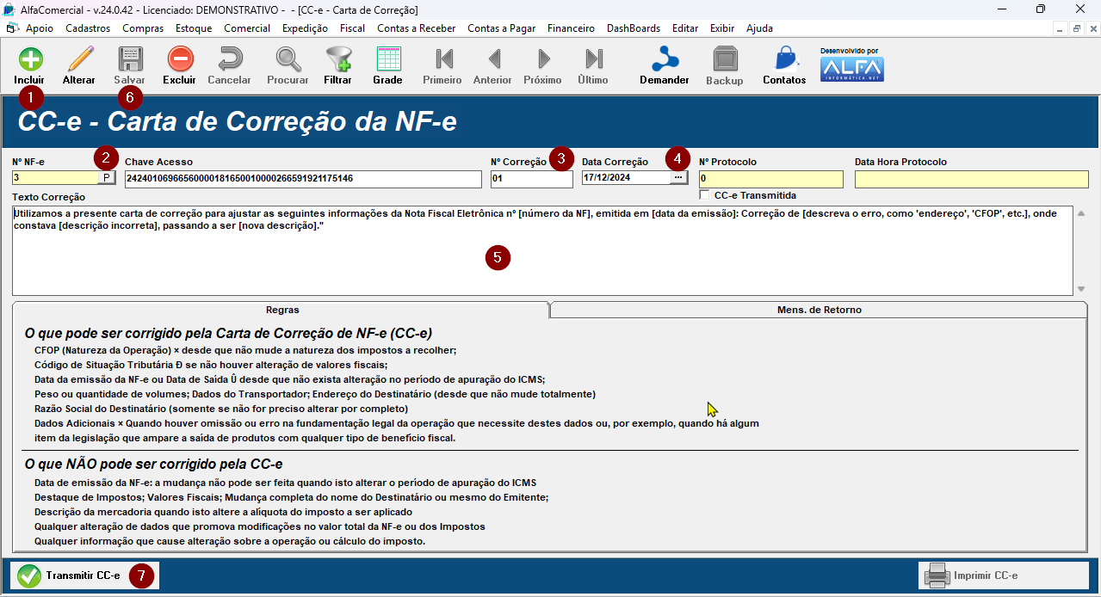Open the Contas a Receber menu
Image resolution: width=1101 pixels, height=597 pixels.
[x=416, y=28]
